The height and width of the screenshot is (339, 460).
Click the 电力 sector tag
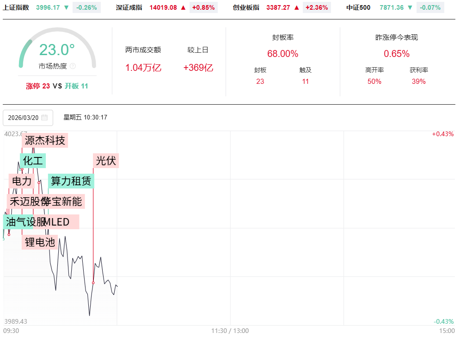22,181
